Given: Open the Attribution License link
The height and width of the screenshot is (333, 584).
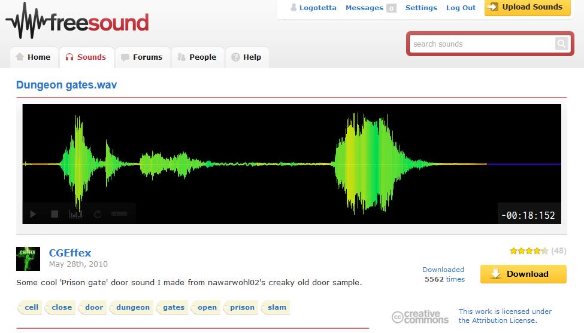Looking at the screenshot, I should pos(497,320).
